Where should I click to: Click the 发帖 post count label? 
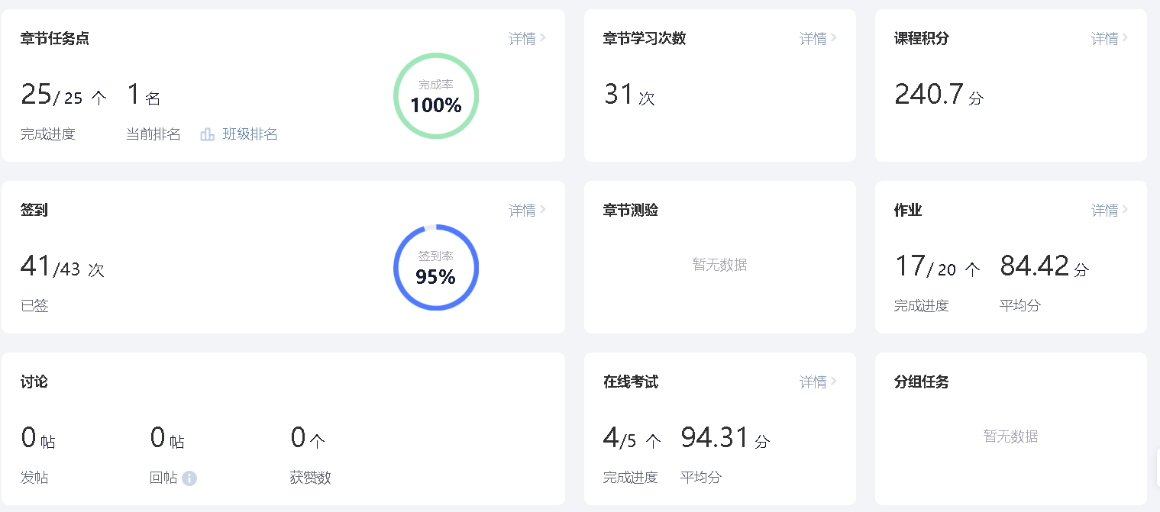34,478
